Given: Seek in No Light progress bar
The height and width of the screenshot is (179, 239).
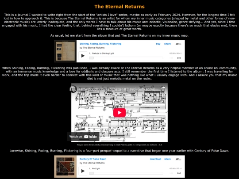Looking at the screenshot, I should [x=126, y=173].
